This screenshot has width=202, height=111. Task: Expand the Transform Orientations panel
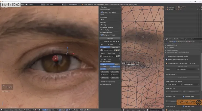[108, 82]
